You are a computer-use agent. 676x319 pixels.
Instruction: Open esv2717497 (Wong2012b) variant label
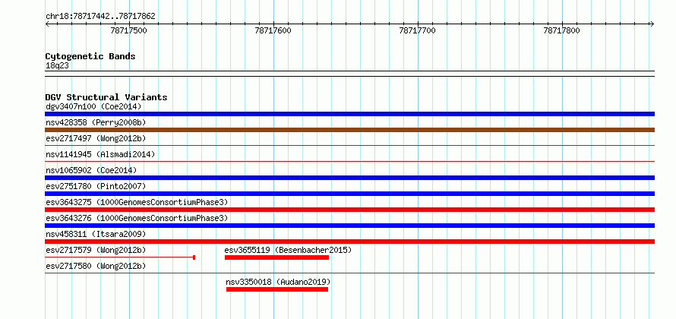tap(96, 138)
